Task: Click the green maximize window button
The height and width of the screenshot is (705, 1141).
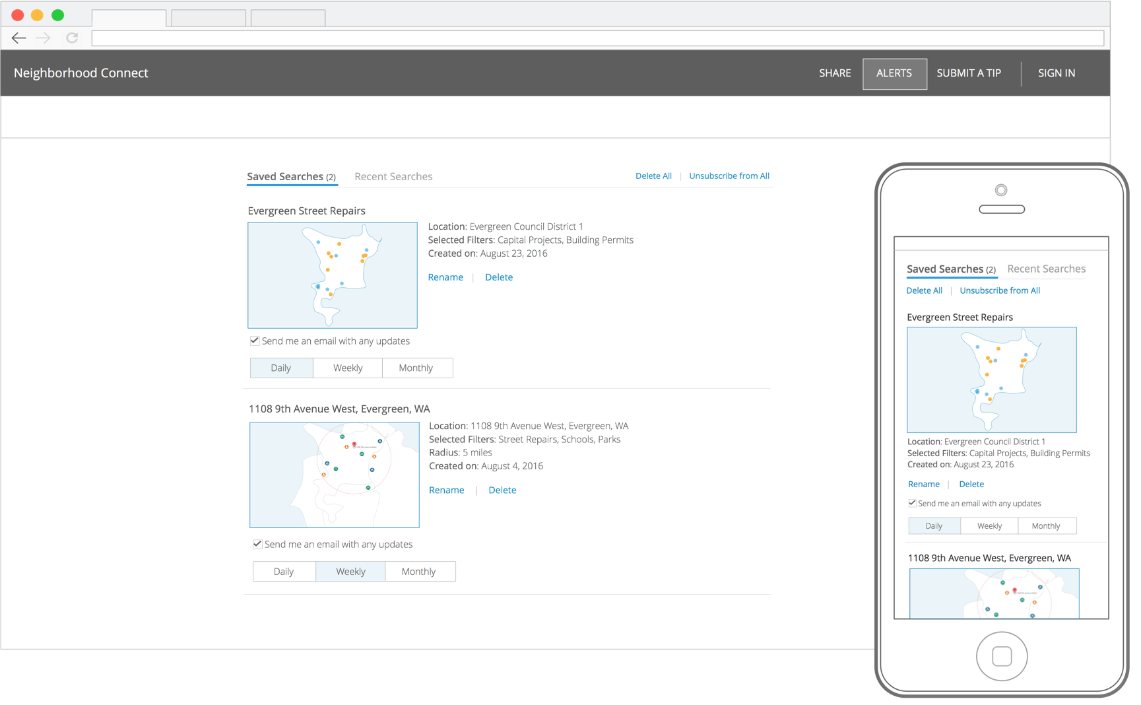Action: click(x=58, y=15)
